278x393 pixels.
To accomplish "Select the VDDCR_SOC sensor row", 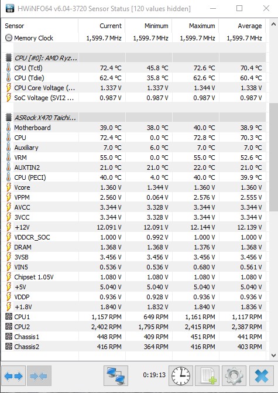I will 135,237.
